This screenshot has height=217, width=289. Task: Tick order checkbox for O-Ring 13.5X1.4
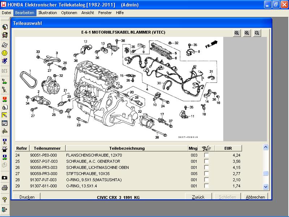tap(206, 186)
